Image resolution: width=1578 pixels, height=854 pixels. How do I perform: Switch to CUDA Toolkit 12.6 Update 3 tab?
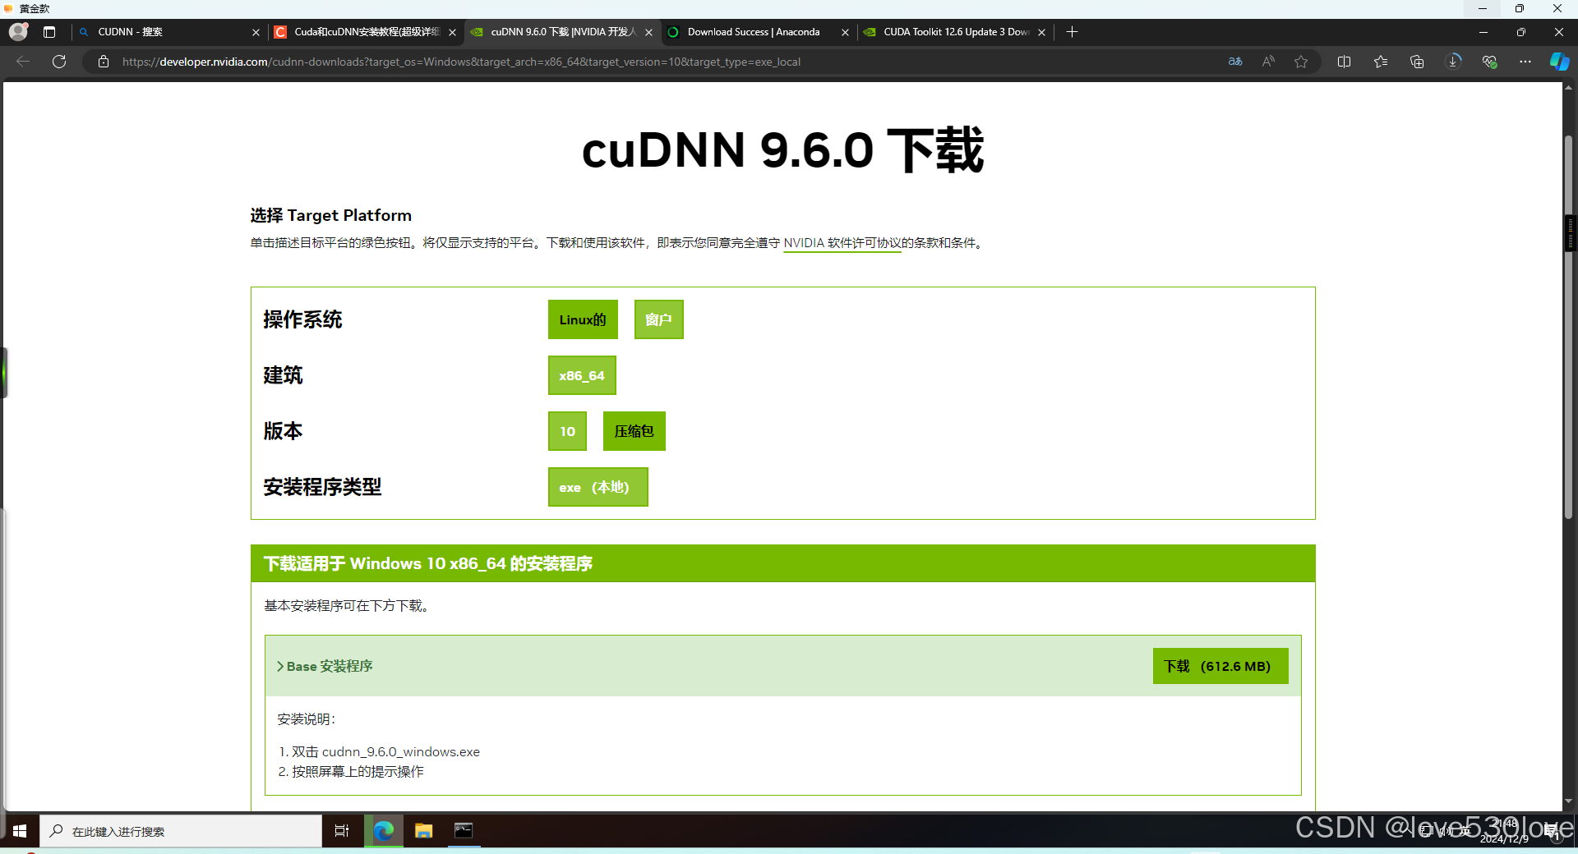coord(953,32)
